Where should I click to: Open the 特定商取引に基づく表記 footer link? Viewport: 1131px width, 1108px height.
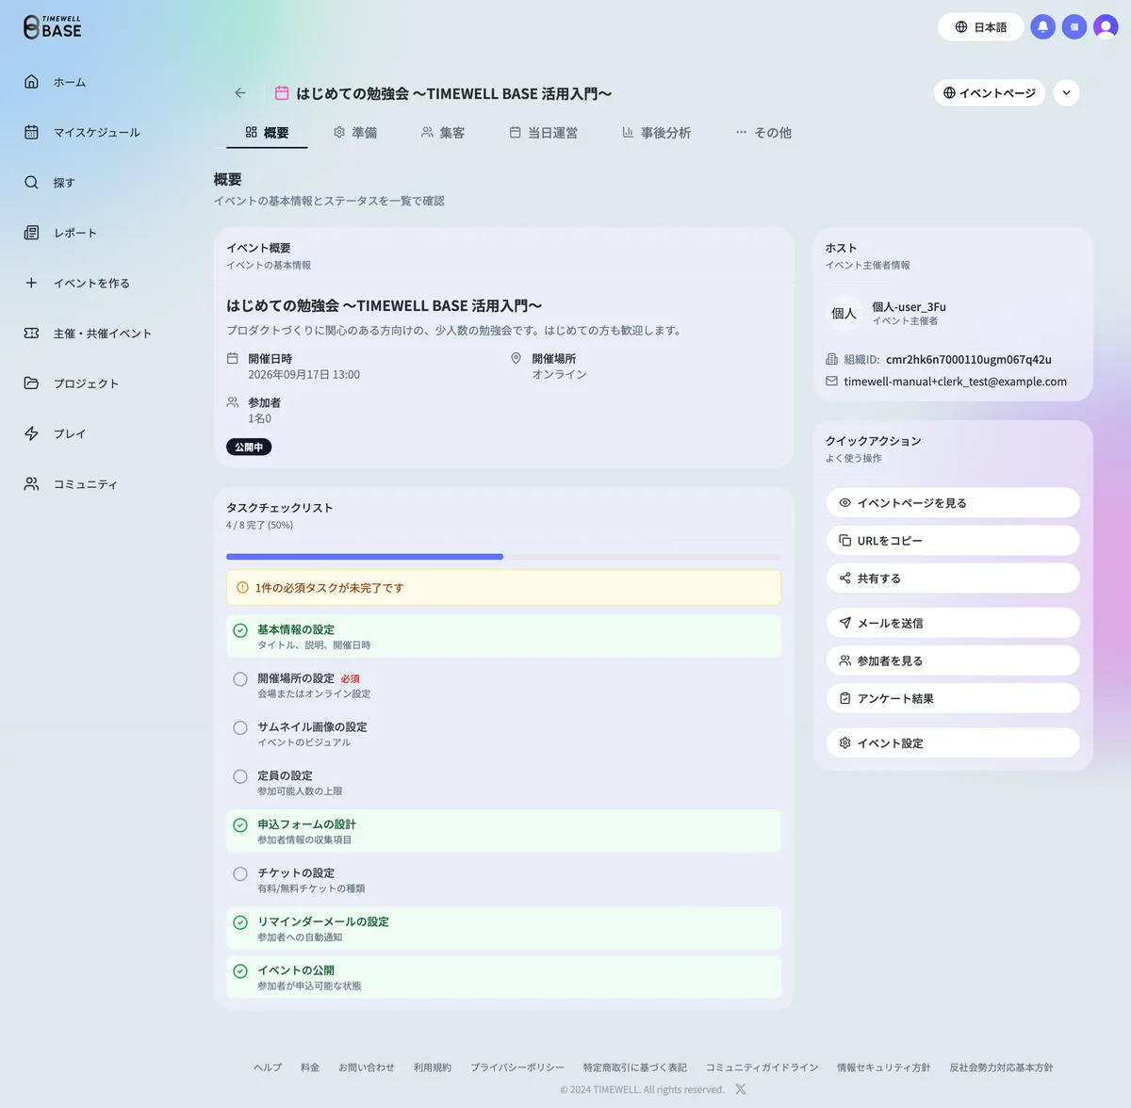coord(635,1067)
